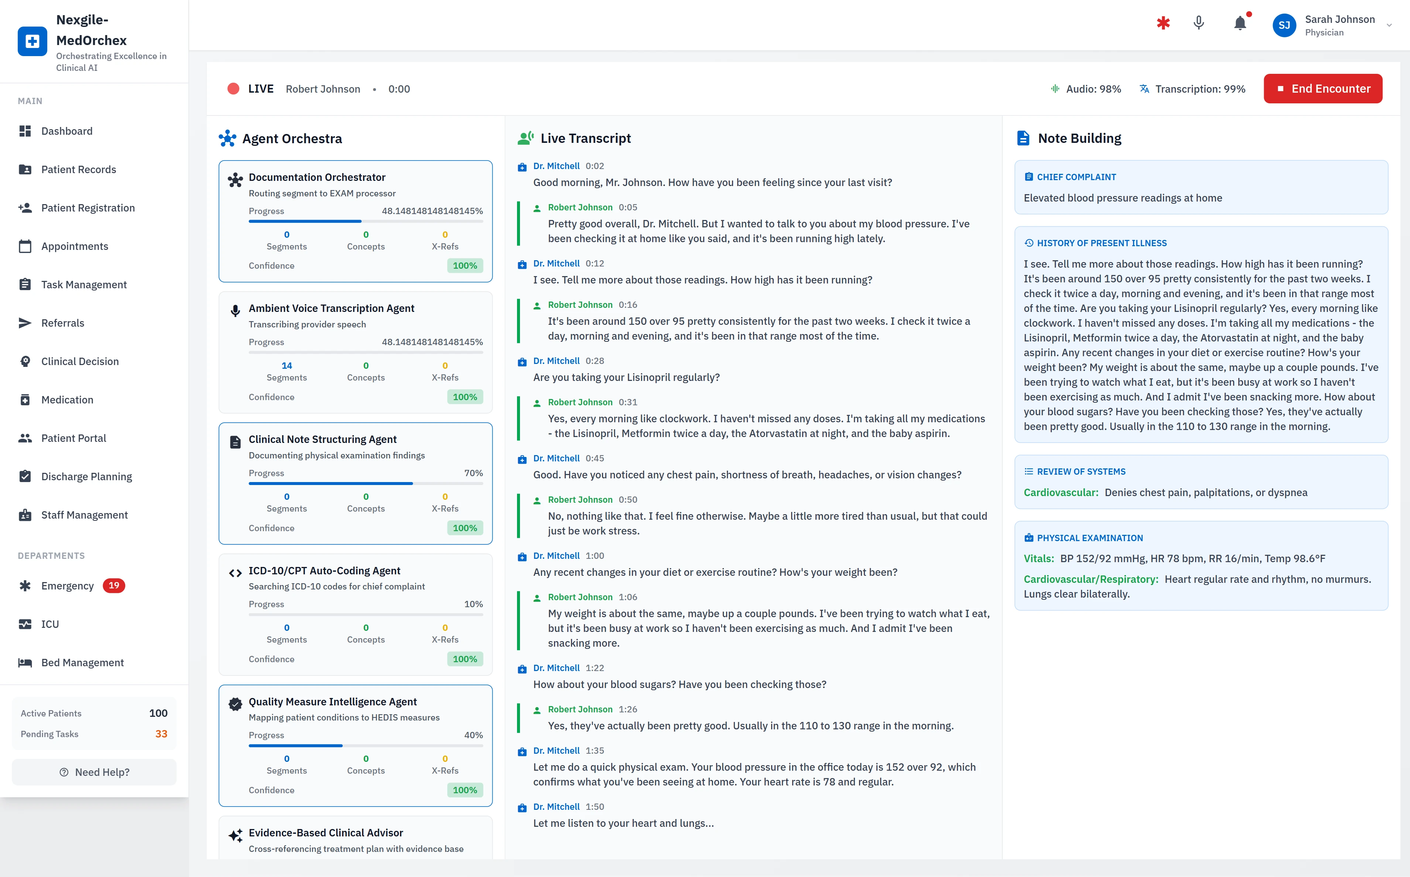Click the Nexgile-MedOrchex logo

pos(32,41)
